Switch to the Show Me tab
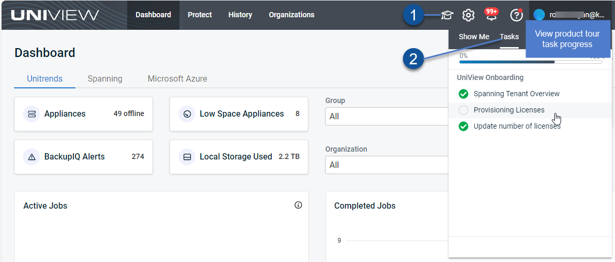This screenshot has width=615, height=262. point(474,37)
